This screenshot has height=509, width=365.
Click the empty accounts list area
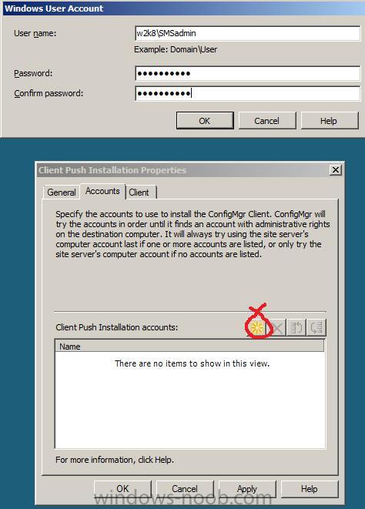(x=190, y=400)
